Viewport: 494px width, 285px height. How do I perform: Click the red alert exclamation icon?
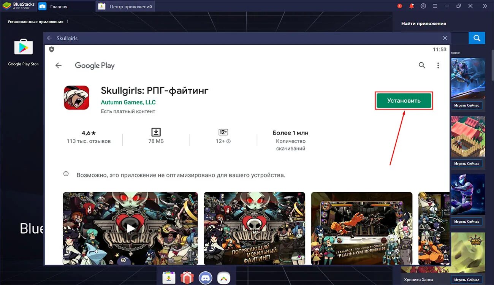point(400,6)
